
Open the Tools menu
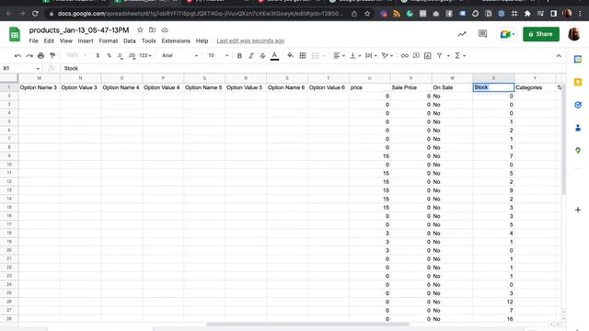(x=148, y=40)
